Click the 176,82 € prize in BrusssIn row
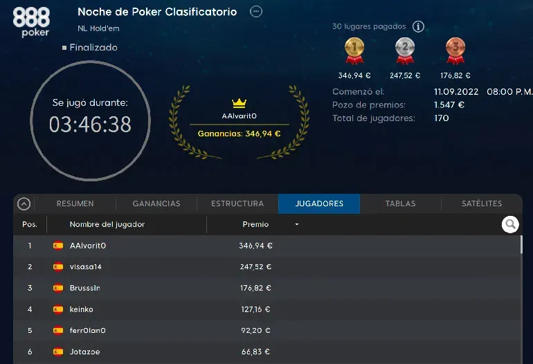Screen dimensions: 533x364 coord(255,288)
